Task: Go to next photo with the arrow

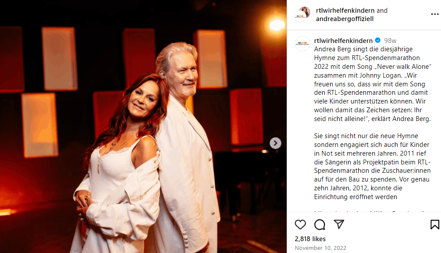Action: pyautogui.click(x=275, y=143)
